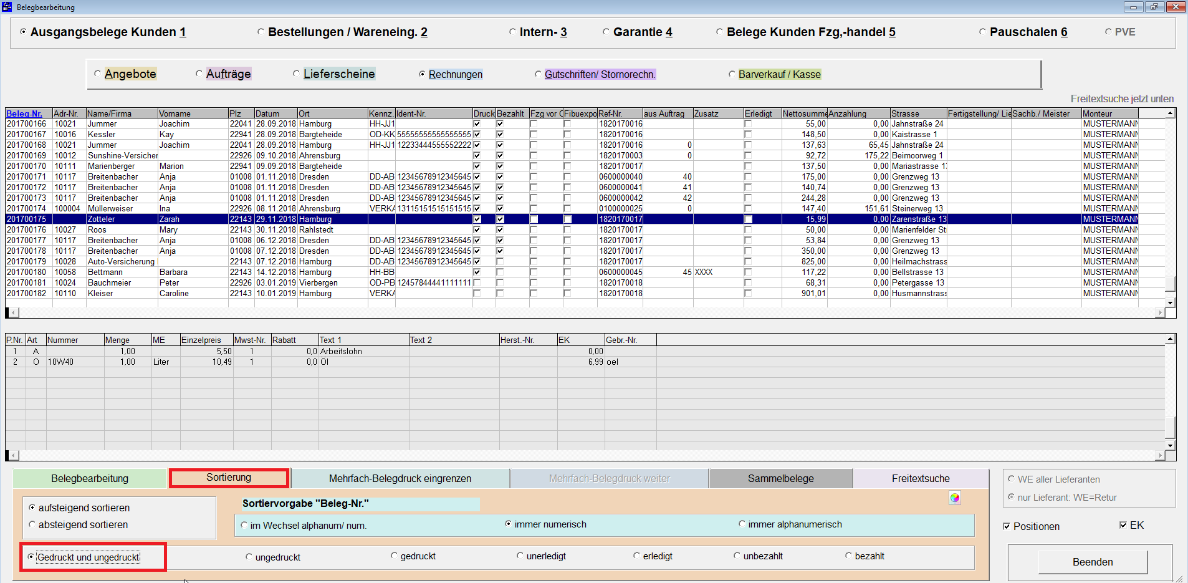
Task: Open the Sammelbelege tab
Action: [x=781, y=478]
